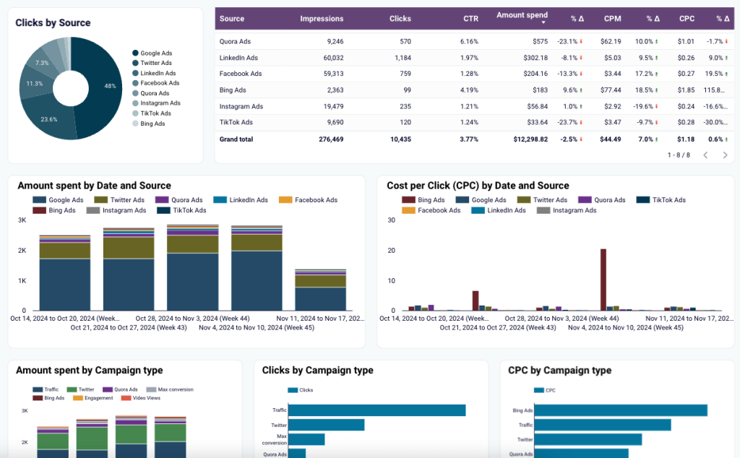Click TikTok Ads row name in table

click(236, 122)
